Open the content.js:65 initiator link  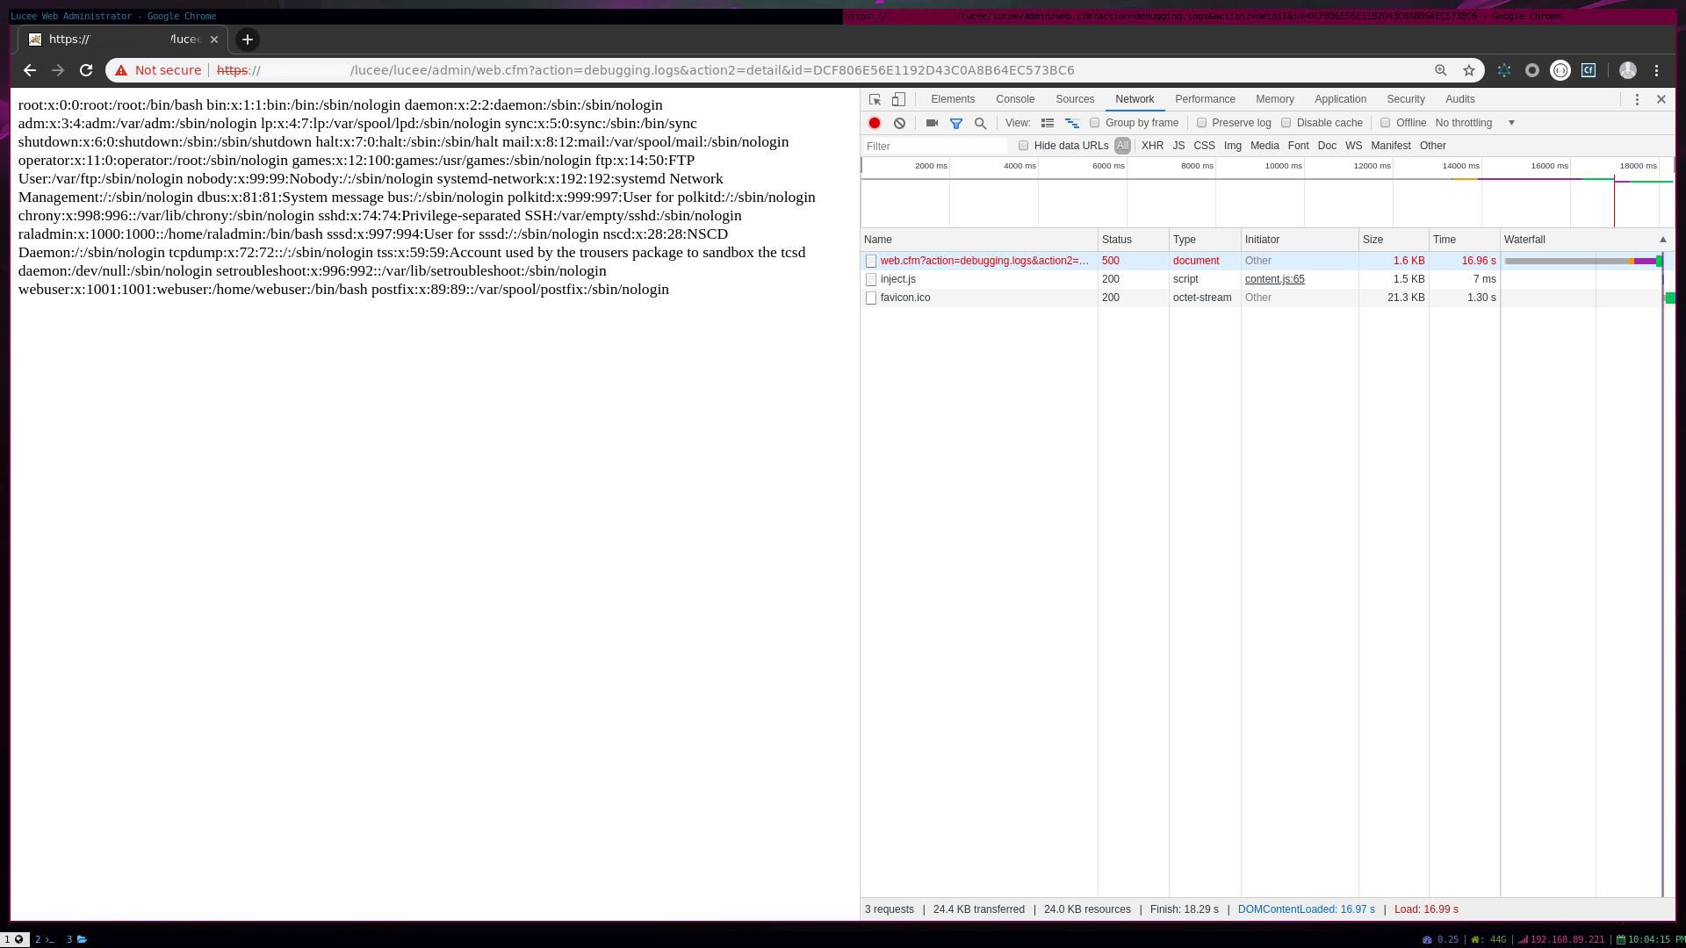[x=1274, y=279]
